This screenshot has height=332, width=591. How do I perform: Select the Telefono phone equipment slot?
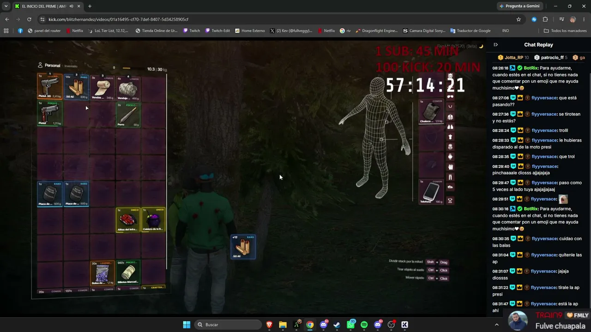coord(431,191)
